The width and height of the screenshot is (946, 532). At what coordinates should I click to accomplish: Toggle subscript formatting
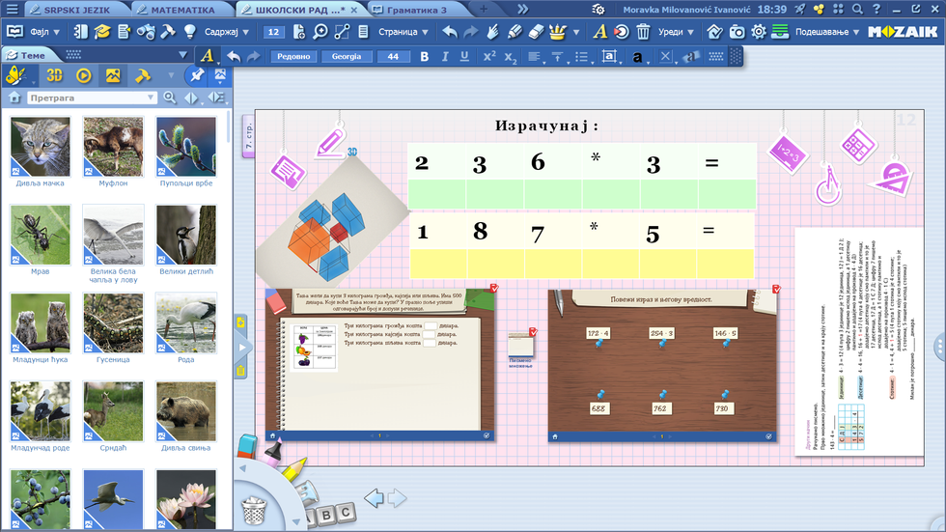point(511,57)
